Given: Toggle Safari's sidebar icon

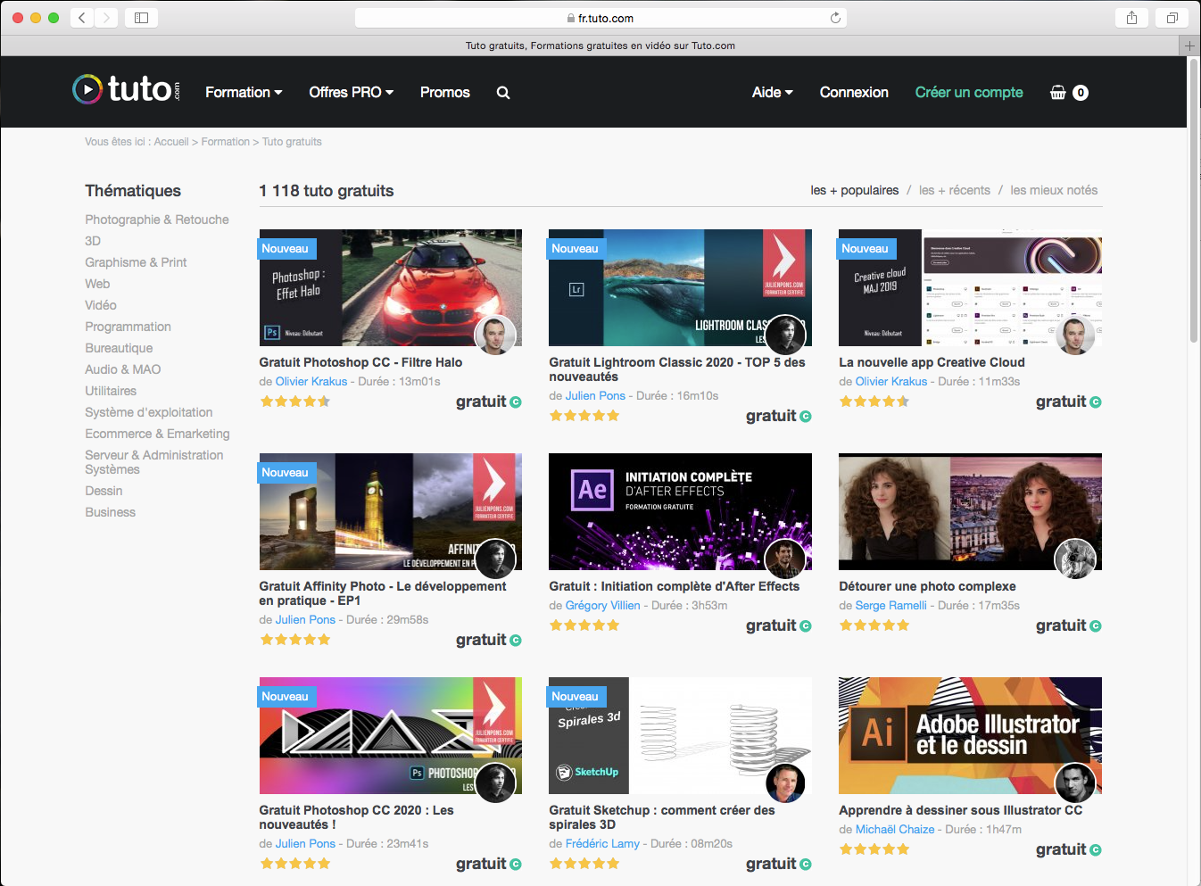Looking at the screenshot, I should [141, 18].
